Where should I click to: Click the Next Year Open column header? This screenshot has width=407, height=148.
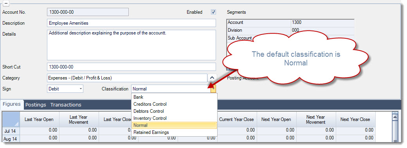(x=276, y=119)
